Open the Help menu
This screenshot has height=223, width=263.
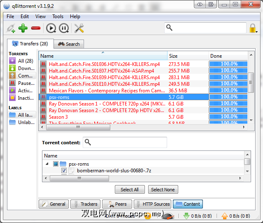[x=75, y=16]
